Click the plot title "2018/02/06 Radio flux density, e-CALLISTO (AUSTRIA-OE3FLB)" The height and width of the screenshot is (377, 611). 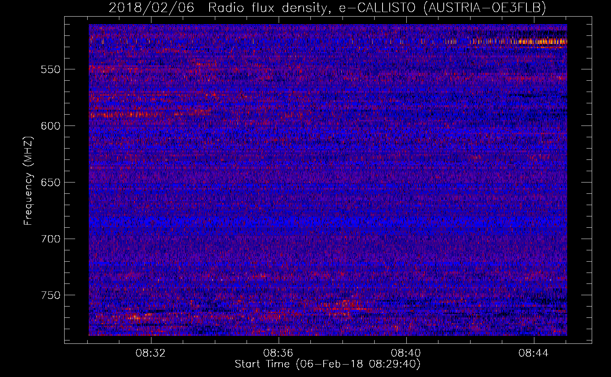(x=327, y=8)
